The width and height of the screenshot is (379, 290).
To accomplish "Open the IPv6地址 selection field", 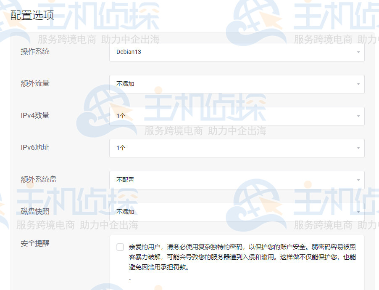I will (237, 148).
